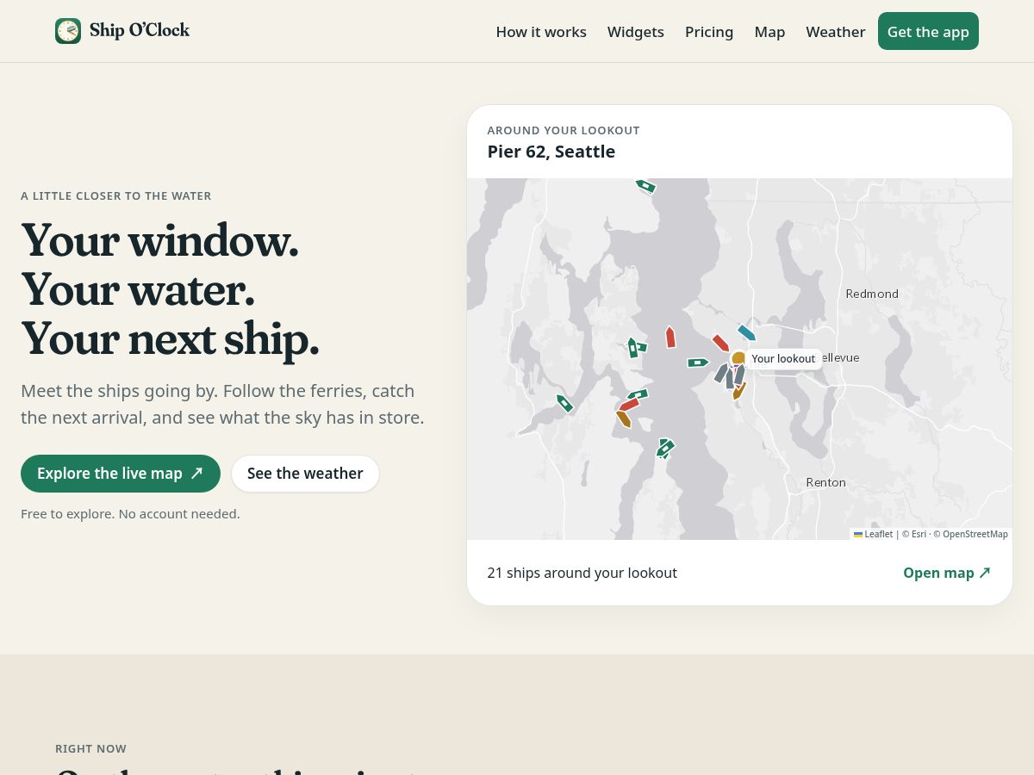Select the upright red ship in mid-water
Viewport: 1034px width, 775px height.
click(x=670, y=337)
